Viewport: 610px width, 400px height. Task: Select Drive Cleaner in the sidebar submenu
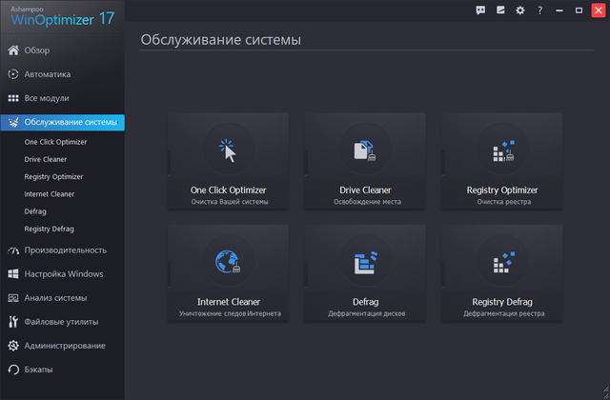[46, 159]
